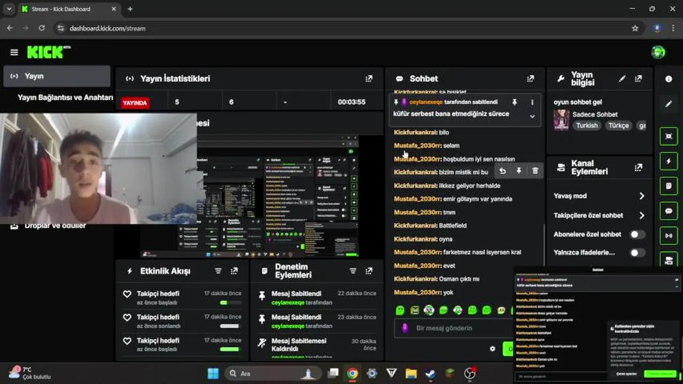
Task: Open Yayın Bağlantısı ve Anahtarı in the sidebar
Action: click(x=65, y=98)
